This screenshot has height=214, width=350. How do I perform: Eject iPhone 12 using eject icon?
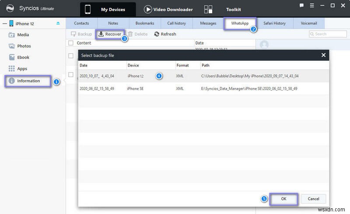tap(58, 23)
